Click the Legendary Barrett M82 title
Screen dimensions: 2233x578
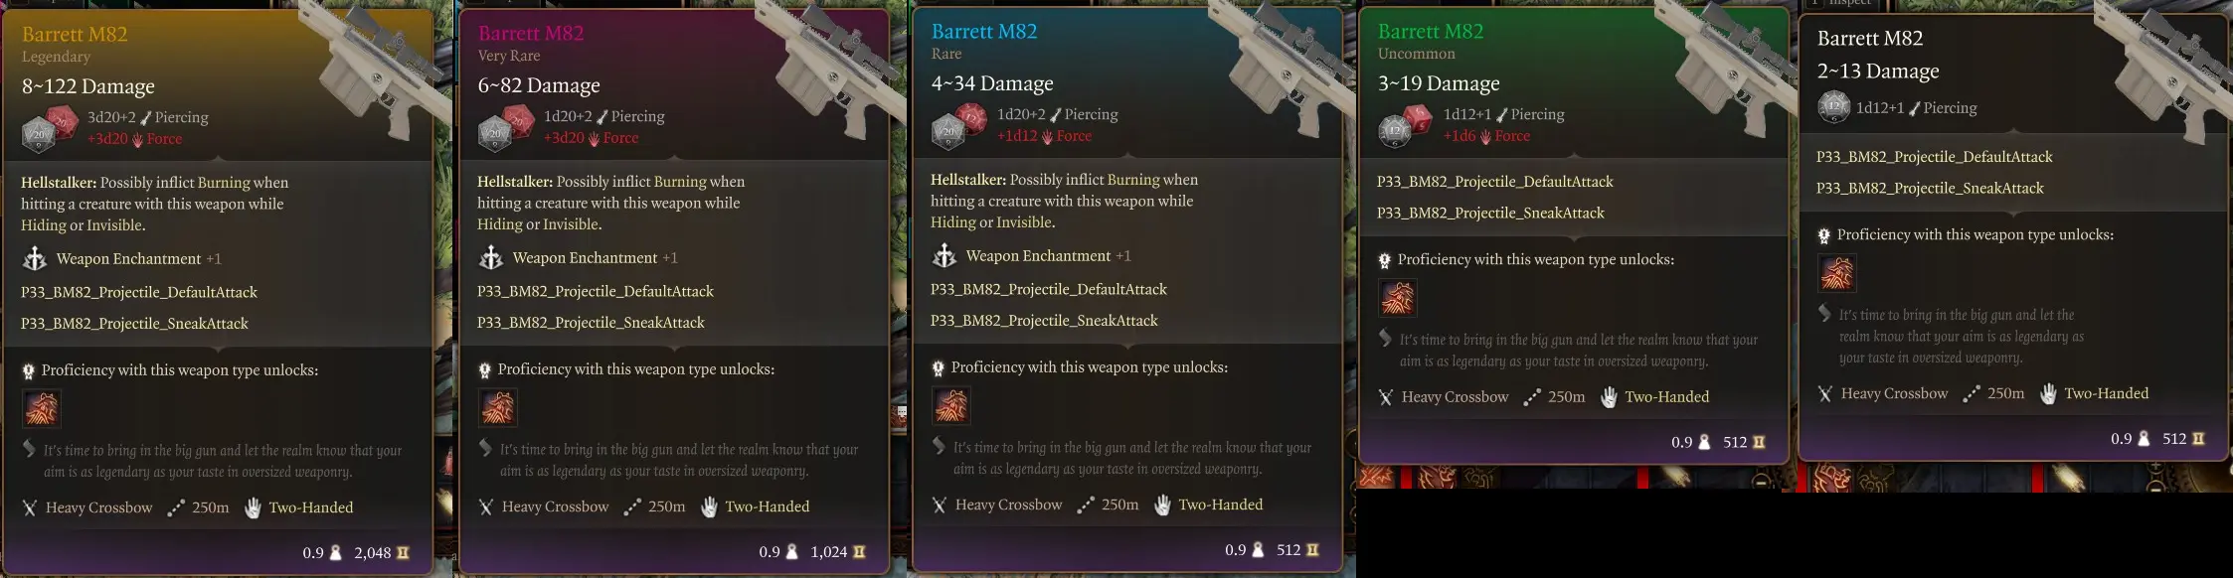[x=75, y=35]
